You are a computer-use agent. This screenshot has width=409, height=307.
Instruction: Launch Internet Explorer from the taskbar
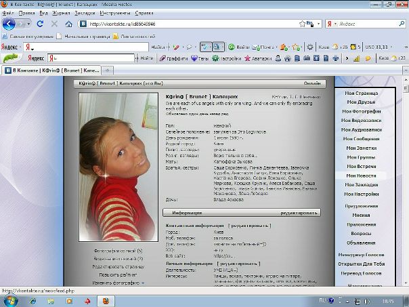click(33, 302)
